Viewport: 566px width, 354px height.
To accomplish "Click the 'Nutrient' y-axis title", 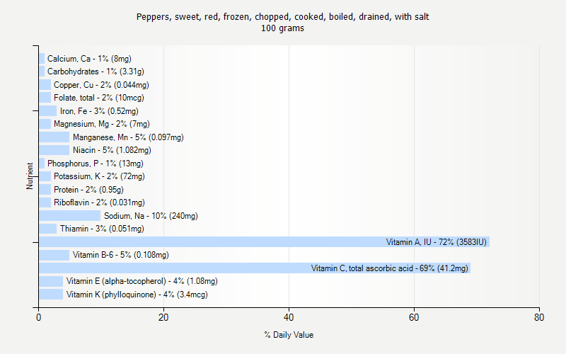I will coord(30,176).
